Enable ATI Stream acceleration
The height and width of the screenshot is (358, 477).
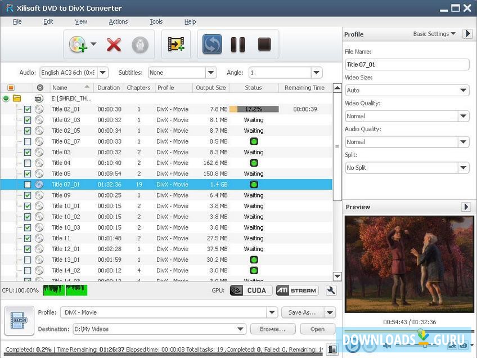[x=297, y=290]
